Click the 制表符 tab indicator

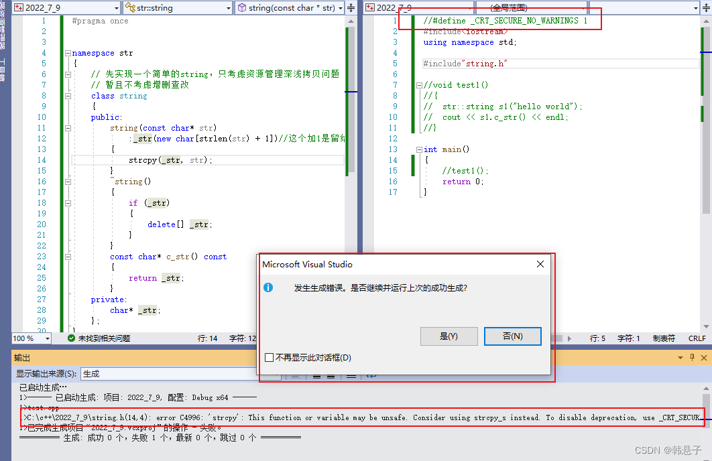(664, 338)
